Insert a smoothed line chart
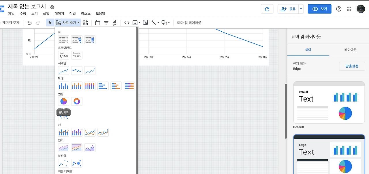369x174 pixels. coord(103,132)
